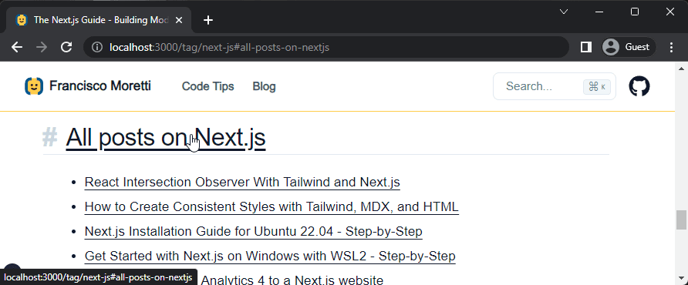Click the page scrollbar up arrow
Viewport: 688px width, 285px height.
pos(681,69)
